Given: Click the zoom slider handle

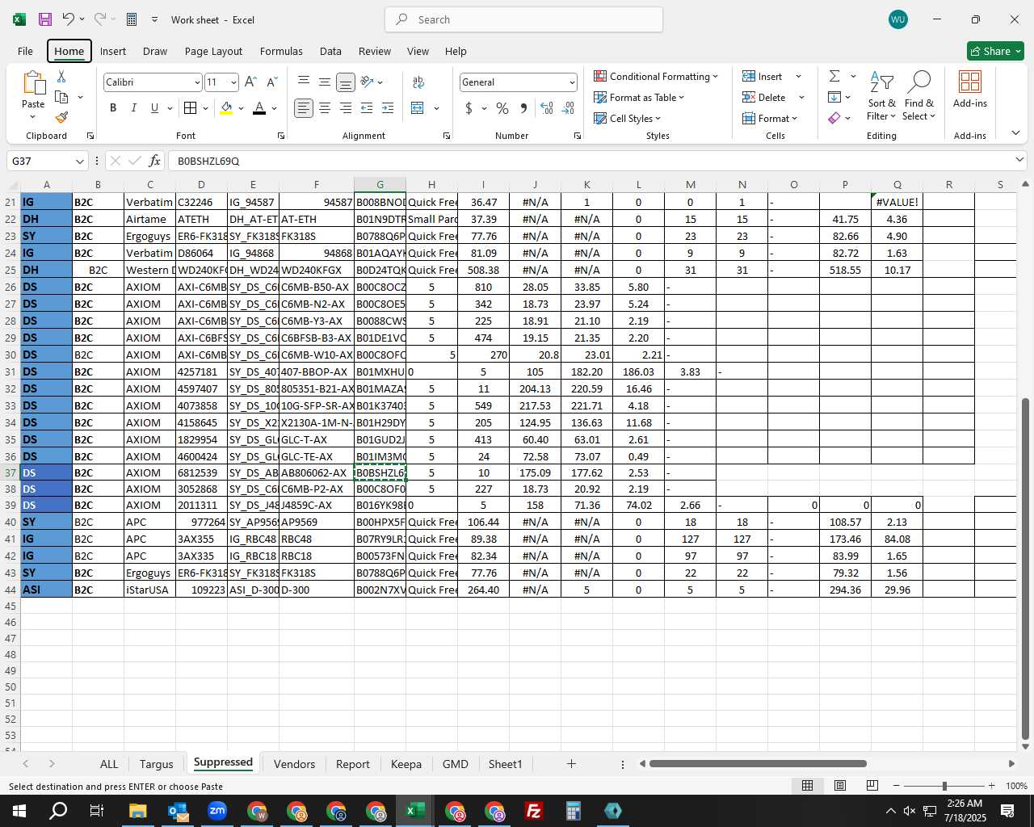Looking at the screenshot, I should (x=944, y=786).
